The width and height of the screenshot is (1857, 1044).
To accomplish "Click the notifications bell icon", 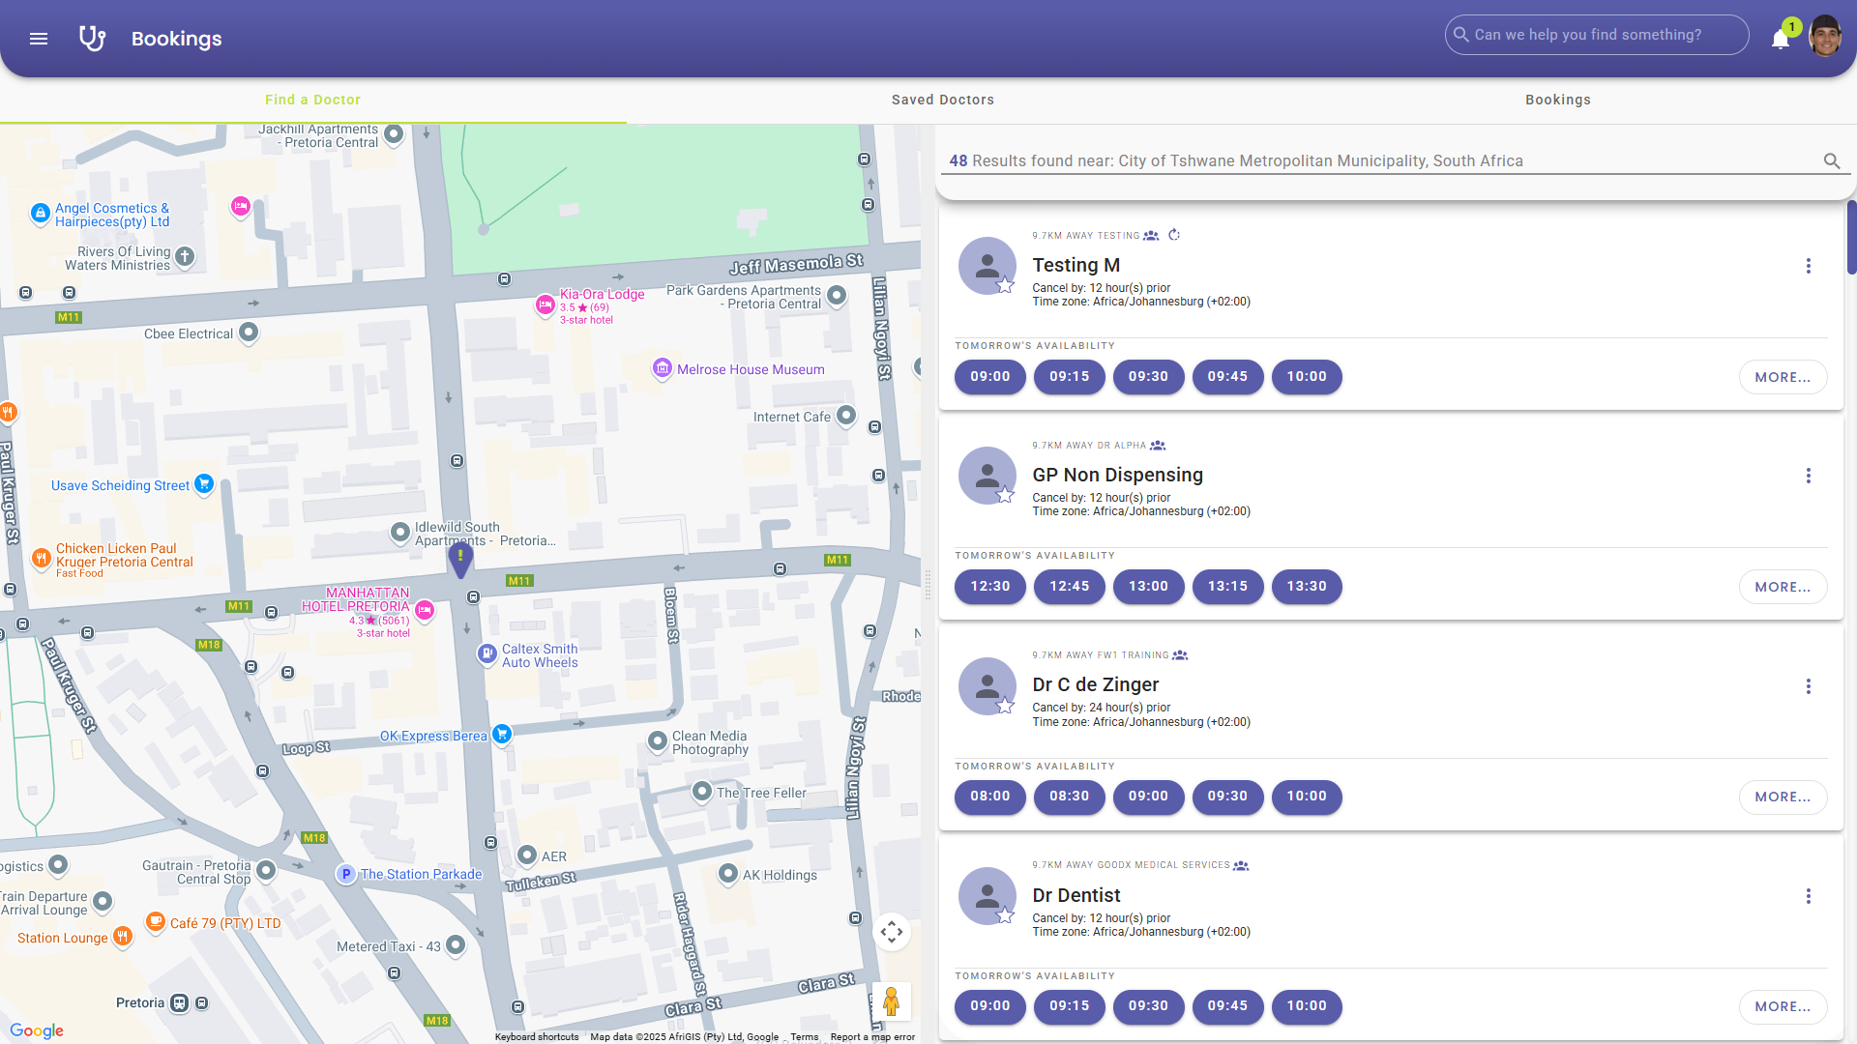I will tap(1780, 40).
